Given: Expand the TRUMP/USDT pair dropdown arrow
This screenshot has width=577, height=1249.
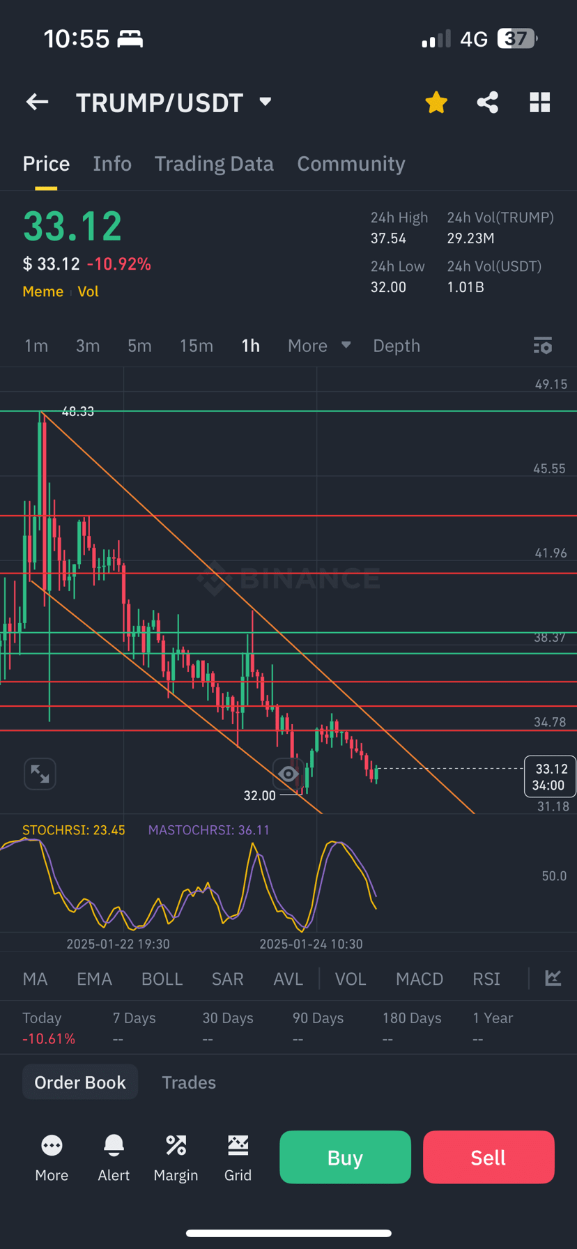Looking at the screenshot, I should click(x=265, y=102).
